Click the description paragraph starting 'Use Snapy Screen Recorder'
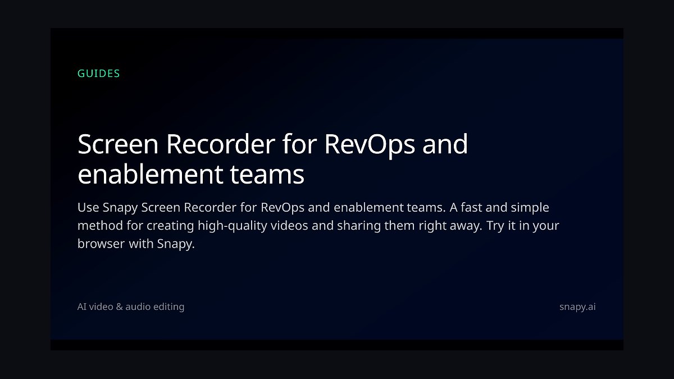The image size is (674, 379). [318, 226]
